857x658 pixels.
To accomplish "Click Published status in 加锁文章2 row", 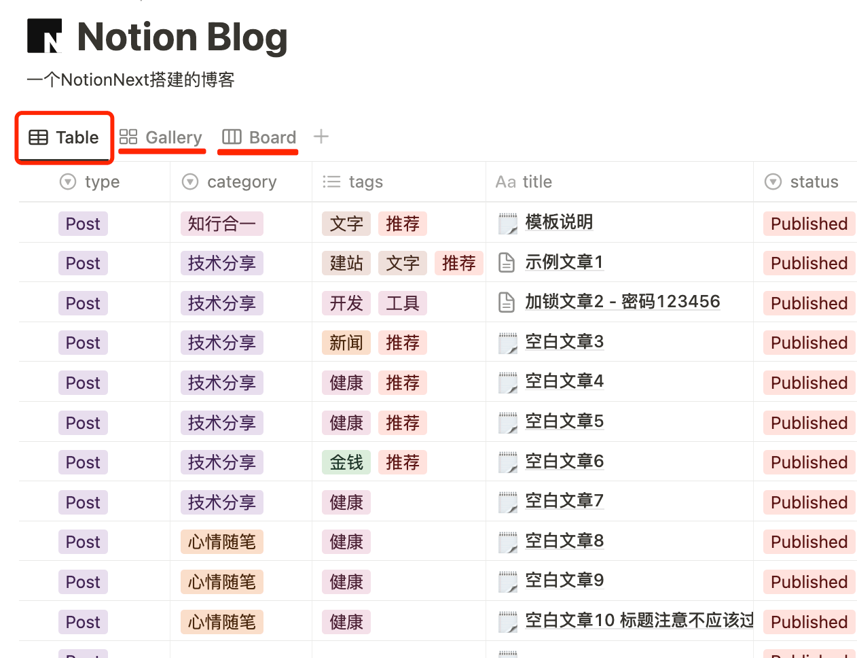I will (809, 303).
